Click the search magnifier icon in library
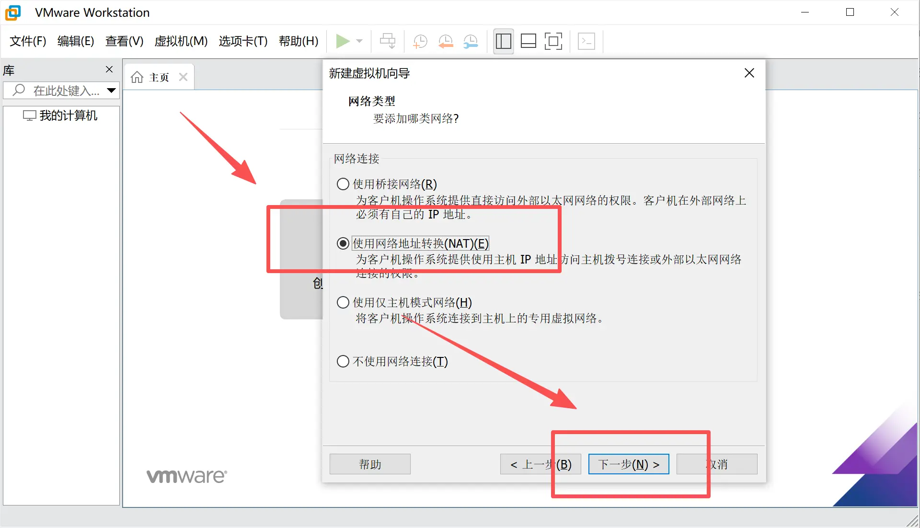Image resolution: width=920 pixels, height=528 pixels. coord(19,90)
